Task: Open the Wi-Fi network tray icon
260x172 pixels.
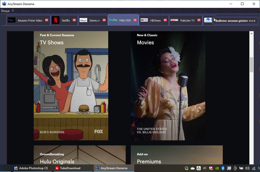Action: pos(253,168)
